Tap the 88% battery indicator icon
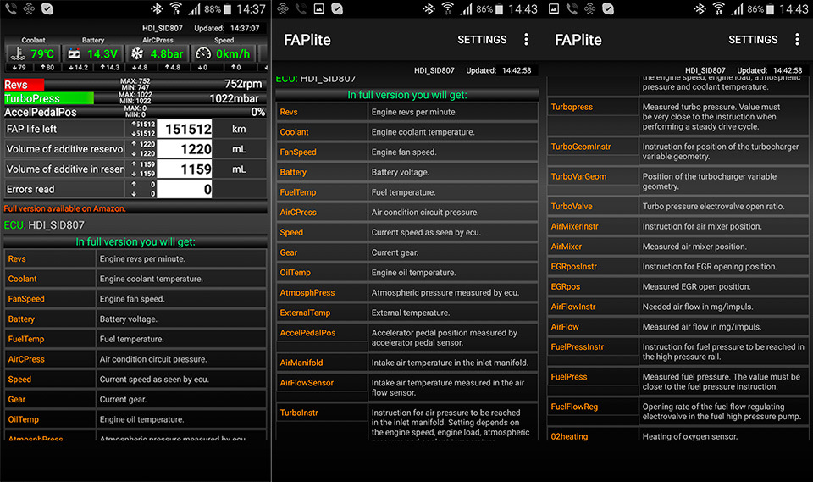The image size is (813, 482). [x=227, y=9]
